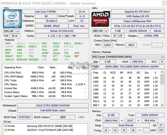Click the ECC N field
Image resolution: width=167 pixels, height=135 pixels.
[x=162, y=62]
